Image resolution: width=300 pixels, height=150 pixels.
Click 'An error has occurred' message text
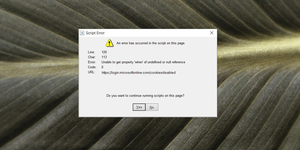(151, 43)
